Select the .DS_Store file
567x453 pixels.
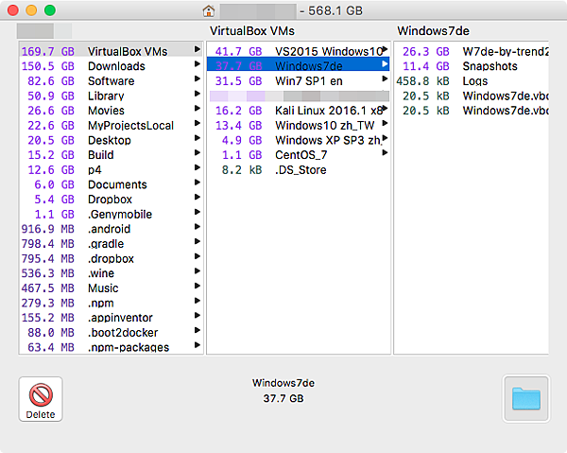(299, 169)
